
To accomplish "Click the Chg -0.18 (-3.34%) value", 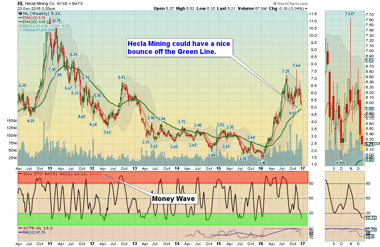I will (x=286, y=8).
